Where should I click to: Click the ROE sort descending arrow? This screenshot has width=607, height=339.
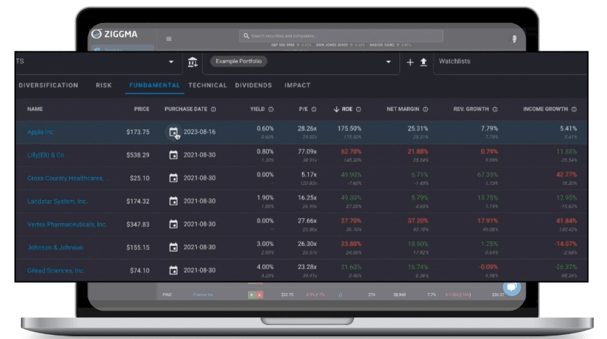coord(336,110)
